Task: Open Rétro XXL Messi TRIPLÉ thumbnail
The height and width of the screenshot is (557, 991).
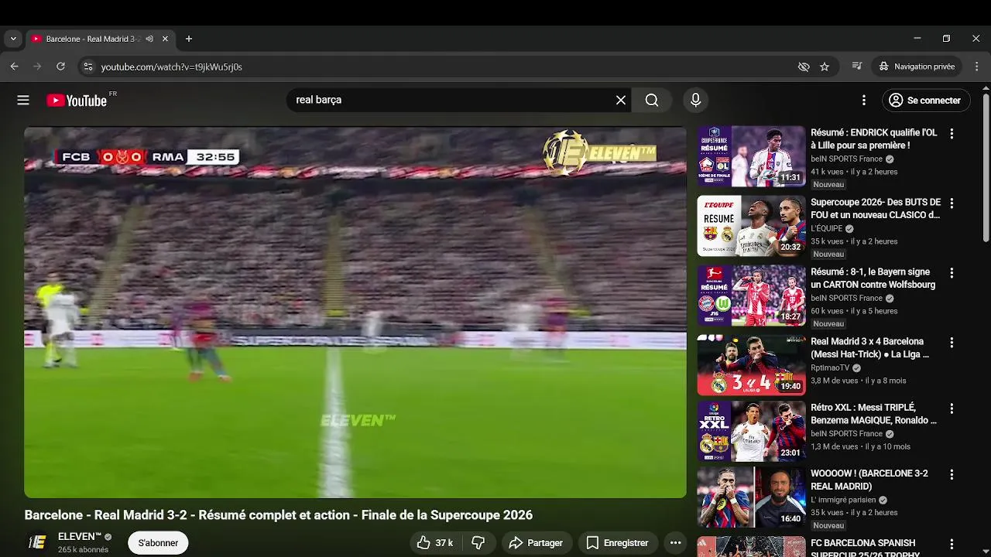Action: 751,431
